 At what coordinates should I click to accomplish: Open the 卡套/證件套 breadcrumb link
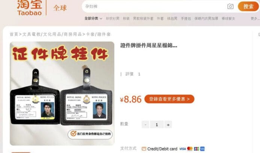(x=98, y=34)
